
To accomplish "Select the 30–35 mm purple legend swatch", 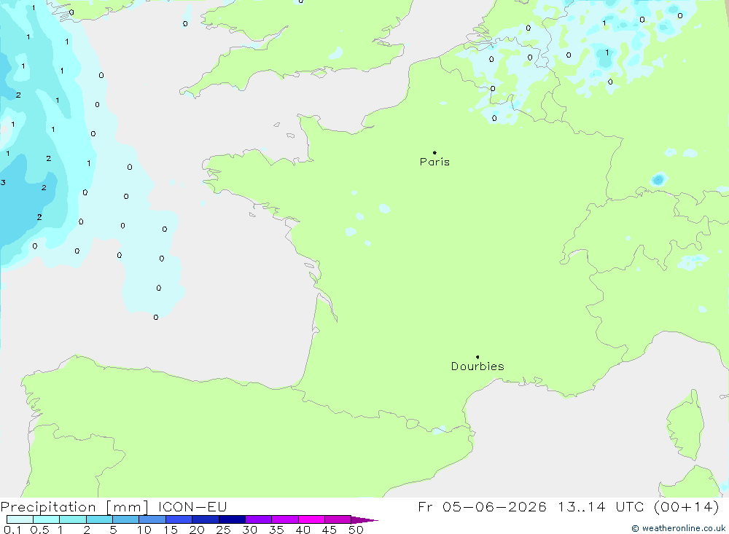I will coord(259,519).
